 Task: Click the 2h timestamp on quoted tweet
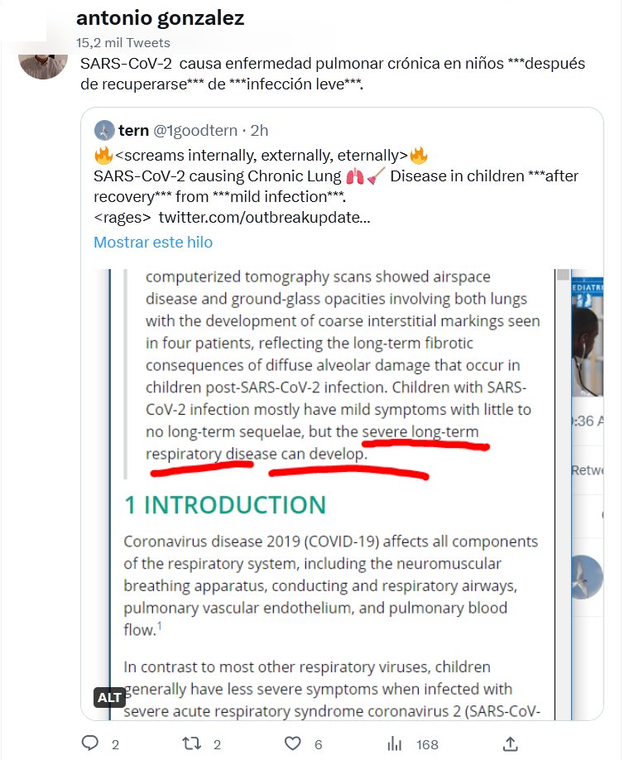click(x=259, y=131)
